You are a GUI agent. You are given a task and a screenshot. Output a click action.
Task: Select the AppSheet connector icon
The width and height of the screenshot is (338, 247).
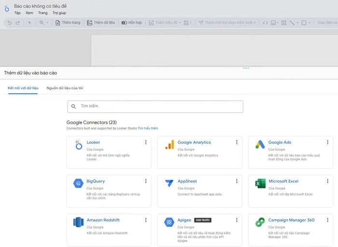[169, 183]
